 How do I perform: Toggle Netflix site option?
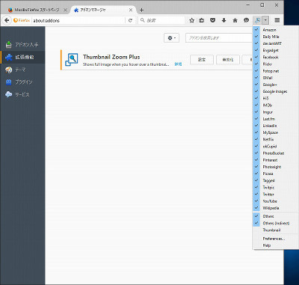coord(275,139)
